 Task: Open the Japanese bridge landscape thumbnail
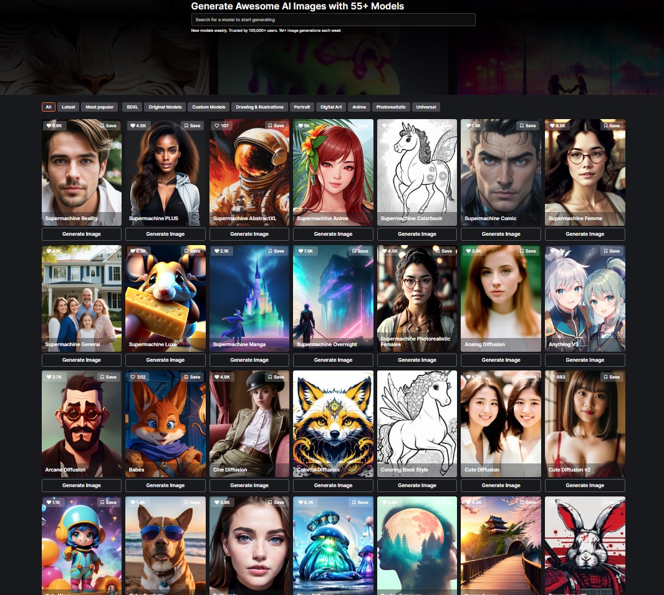[x=501, y=546]
